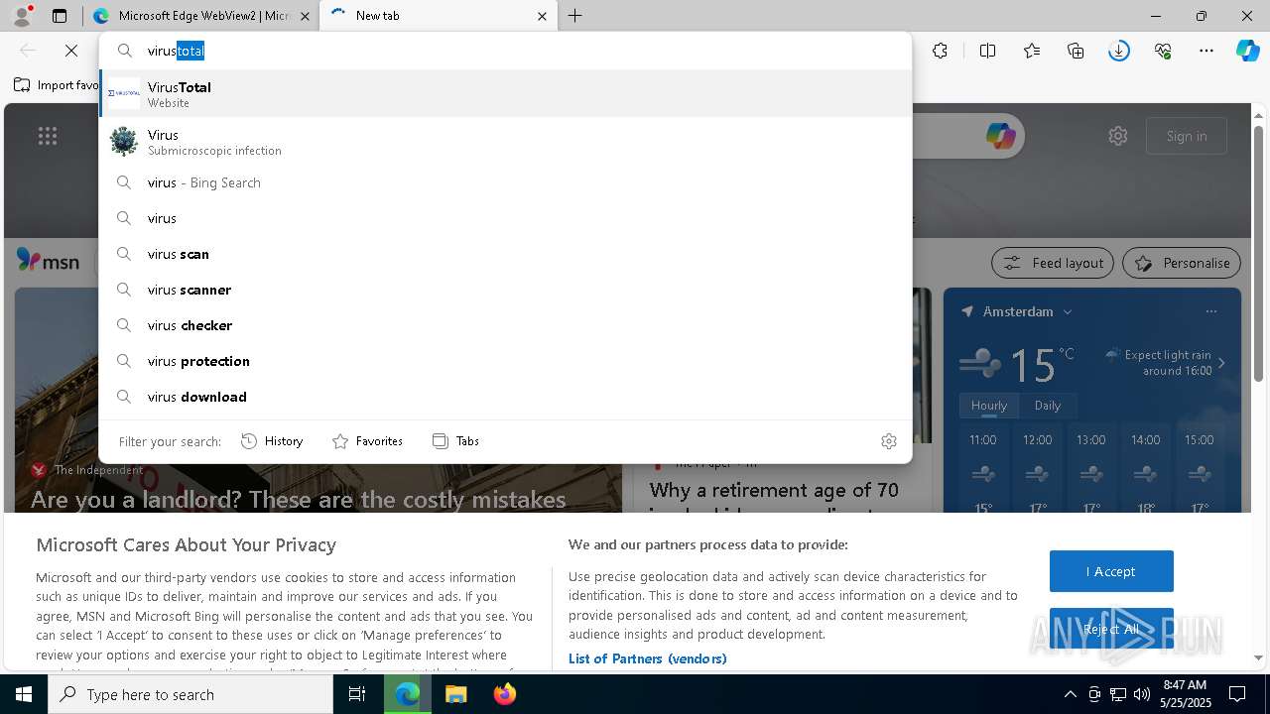Filter search by Favorites

367,441
